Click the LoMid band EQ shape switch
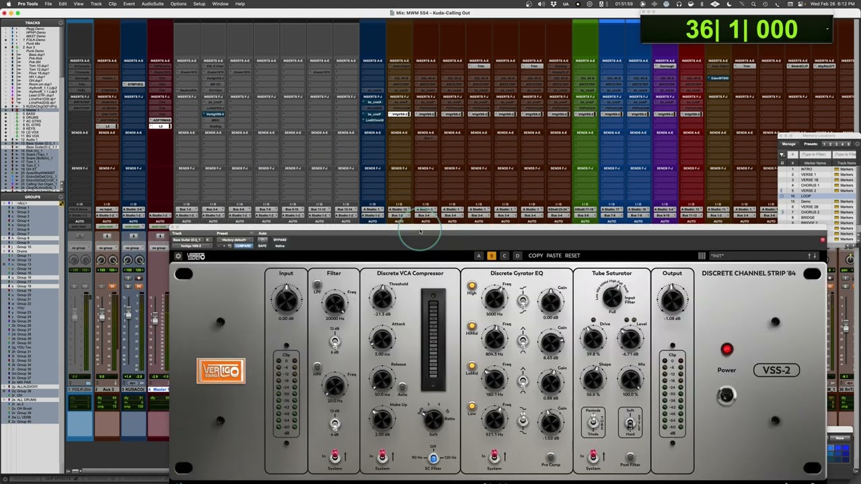This screenshot has width=861, height=484. (523, 380)
